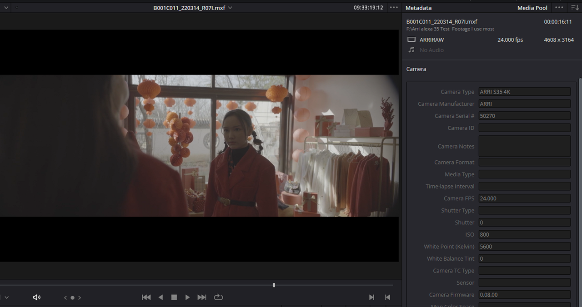This screenshot has width=582, height=307.
Task: Click the previous keyframe arrow in viewer
Action: tap(65, 297)
